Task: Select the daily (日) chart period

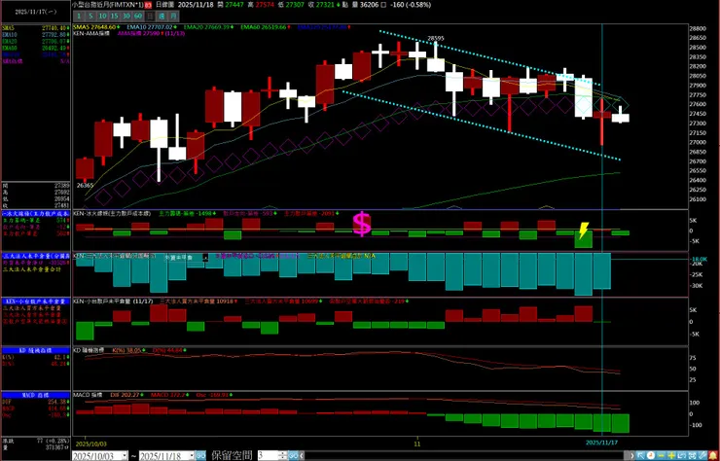Action: (150, 17)
